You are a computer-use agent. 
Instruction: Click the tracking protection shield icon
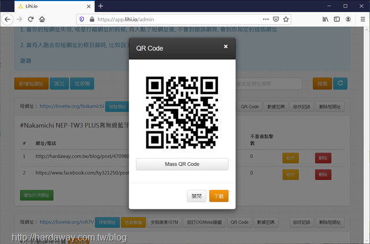pos(82,19)
